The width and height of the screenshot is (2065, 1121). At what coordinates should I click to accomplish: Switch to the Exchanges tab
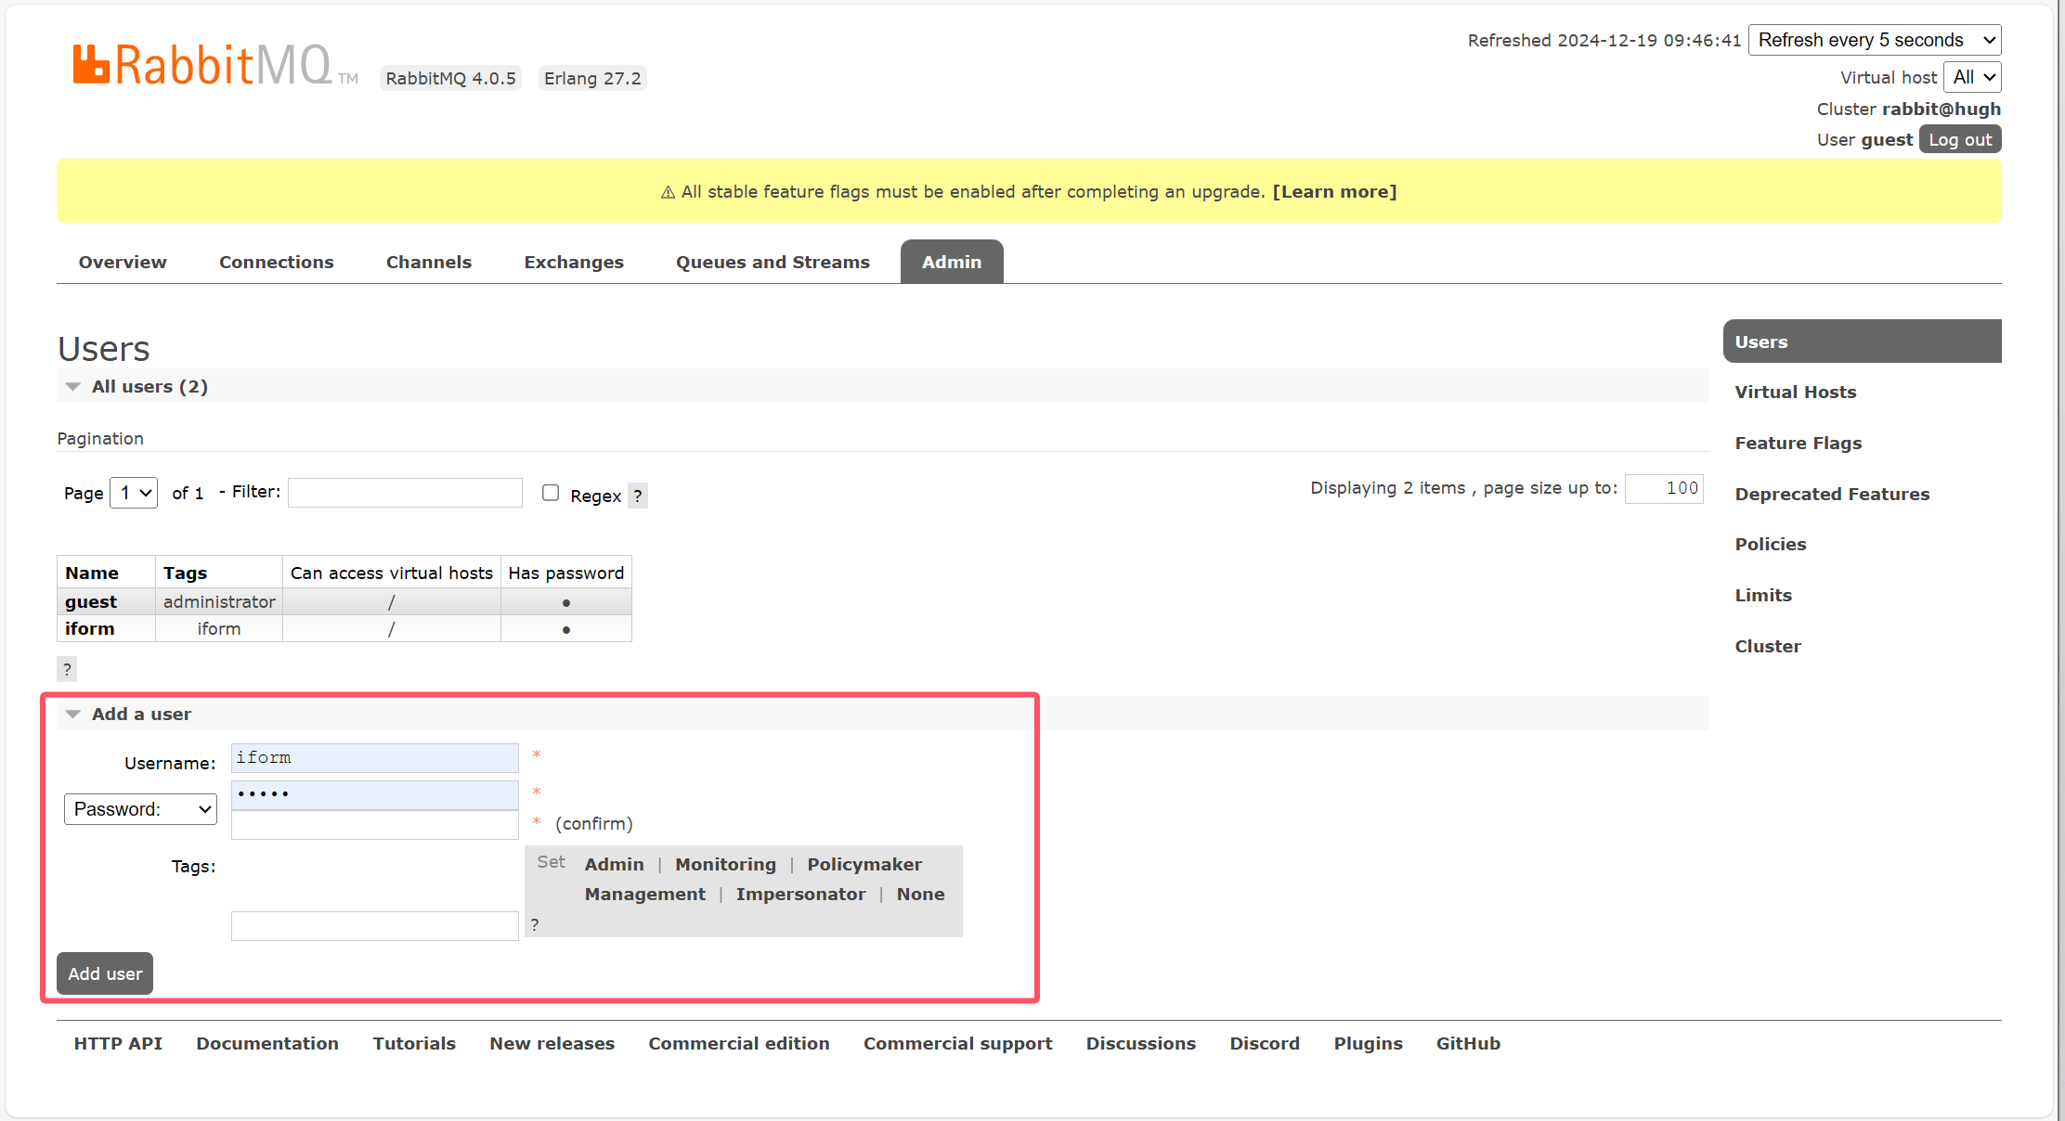(574, 263)
